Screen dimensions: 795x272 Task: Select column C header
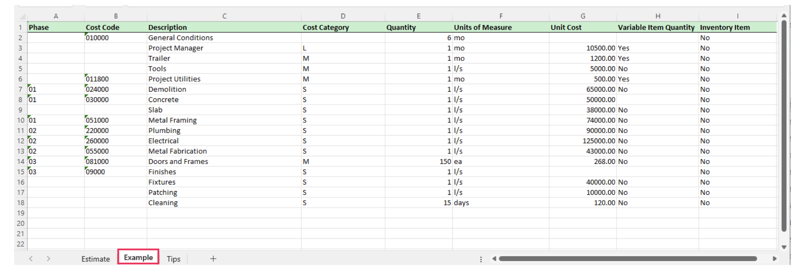point(224,16)
